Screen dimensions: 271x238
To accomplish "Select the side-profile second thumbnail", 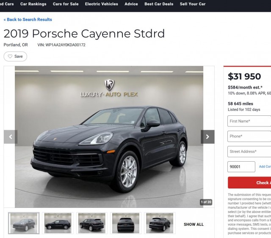I will tap(58, 223).
